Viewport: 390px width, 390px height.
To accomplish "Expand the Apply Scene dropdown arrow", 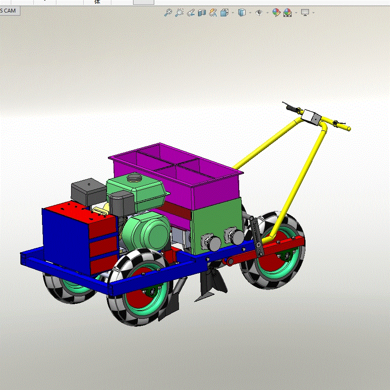I will 296,13.
